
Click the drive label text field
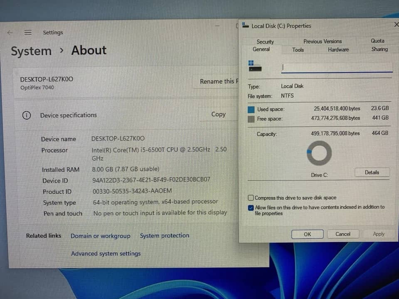click(x=336, y=68)
